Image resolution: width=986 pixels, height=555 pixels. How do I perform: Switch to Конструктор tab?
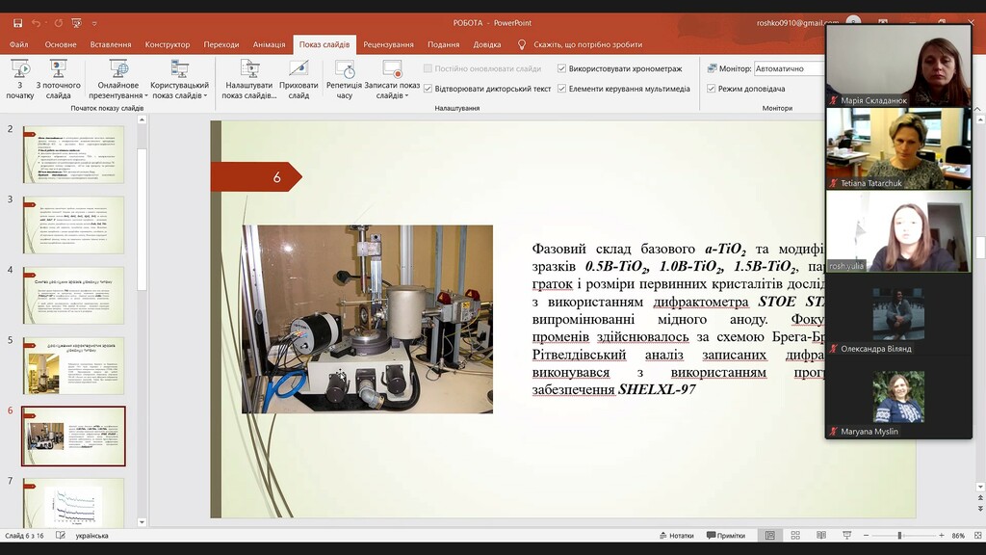pyautogui.click(x=168, y=44)
